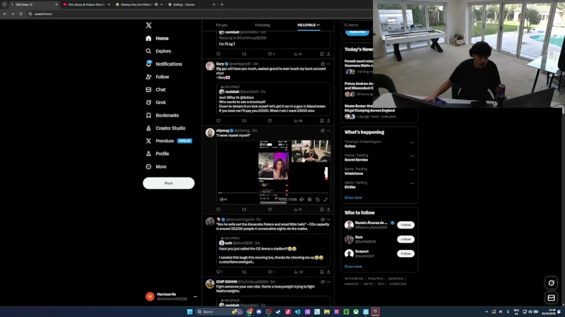Open the Follow page from the sidebar
The image size is (565, 317).
tap(158, 77)
